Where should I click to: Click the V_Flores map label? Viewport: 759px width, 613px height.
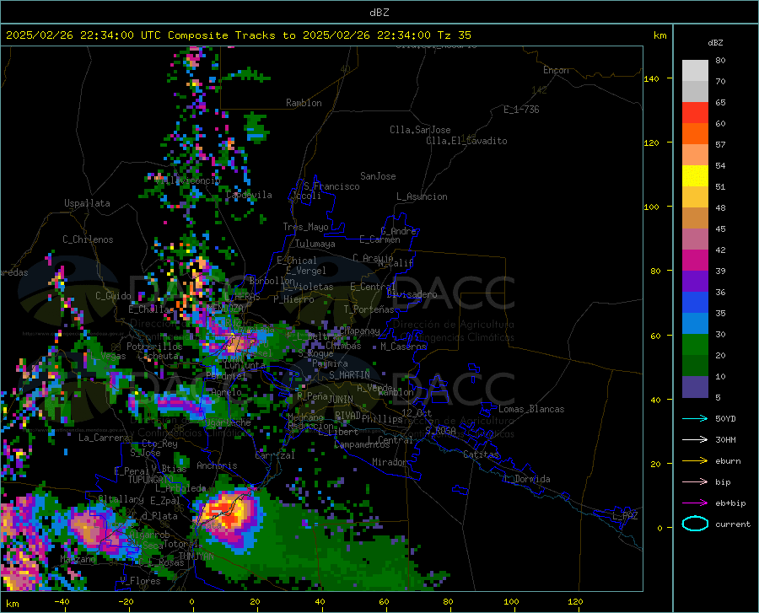pyautogui.click(x=140, y=581)
